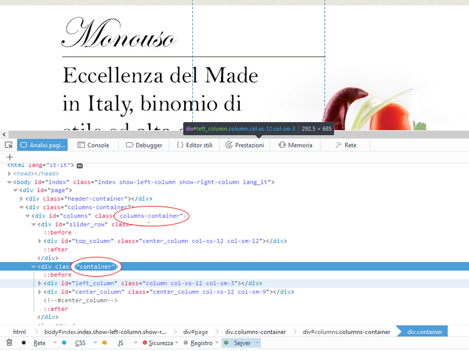This screenshot has width=469, height=351.
Task: Click the ::after under the container div
Action: [56, 309]
